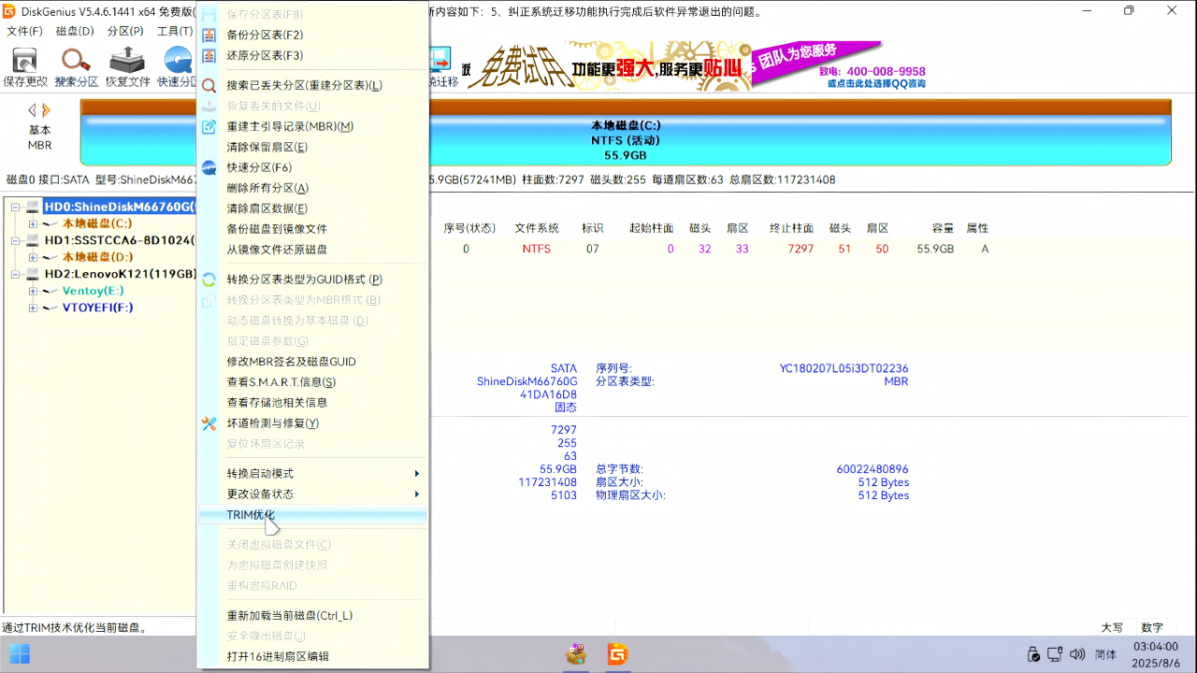Click the network display icon in system tray
Image resolution: width=1197 pixels, height=673 pixels.
[1055, 653]
